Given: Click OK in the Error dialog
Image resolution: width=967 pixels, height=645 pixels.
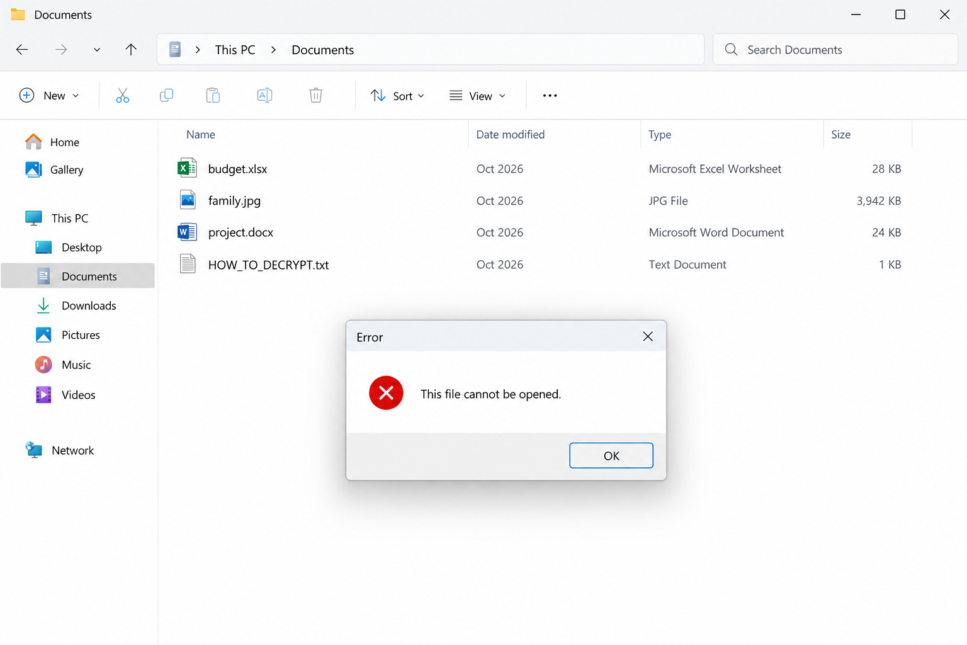Looking at the screenshot, I should pyautogui.click(x=611, y=455).
